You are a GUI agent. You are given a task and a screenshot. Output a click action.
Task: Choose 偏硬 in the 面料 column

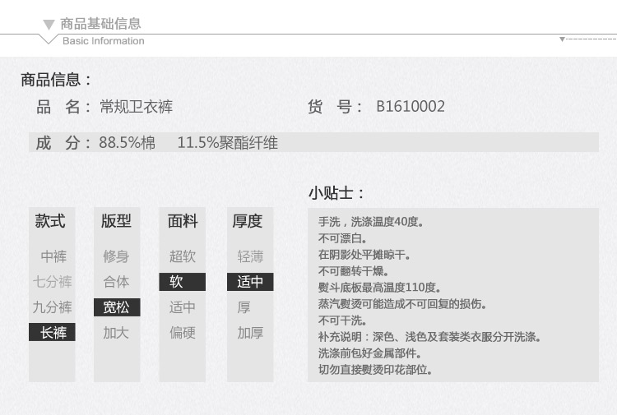pos(182,333)
